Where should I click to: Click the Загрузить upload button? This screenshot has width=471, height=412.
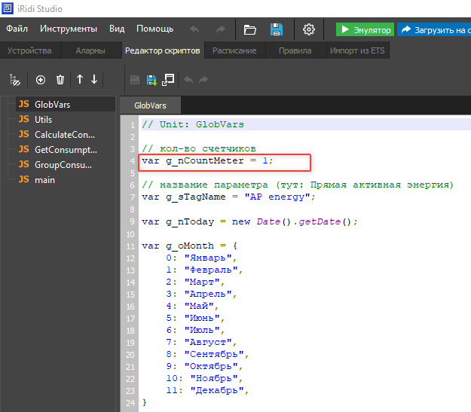(x=435, y=29)
